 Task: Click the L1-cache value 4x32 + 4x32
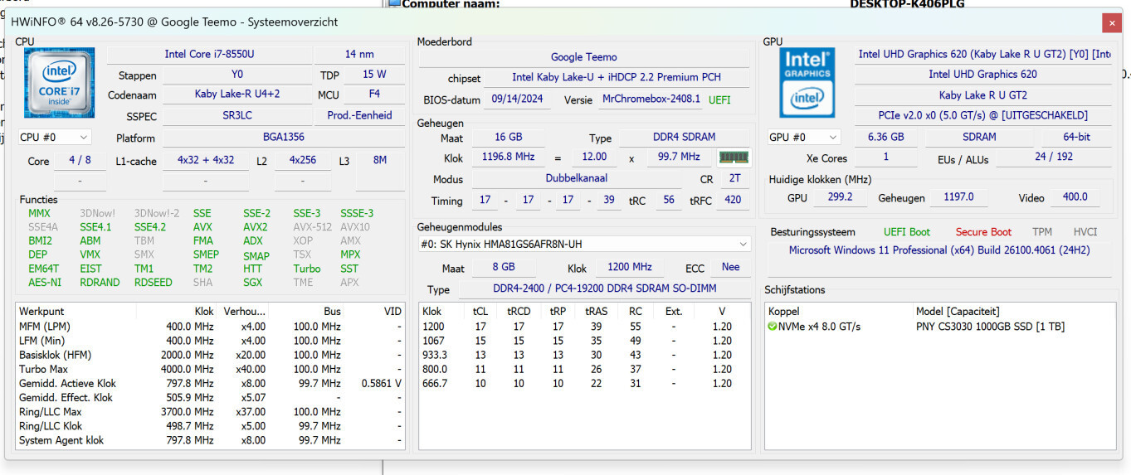tap(206, 160)
